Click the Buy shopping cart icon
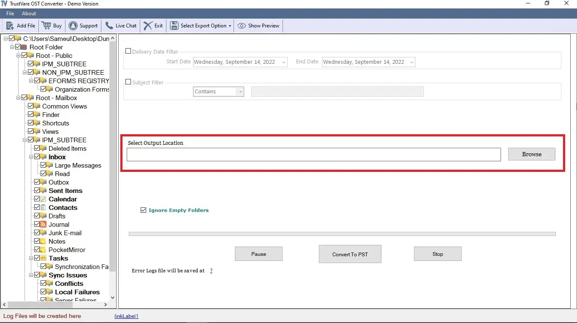The width and height of the screenshot is (577, 323). [46, 25]
